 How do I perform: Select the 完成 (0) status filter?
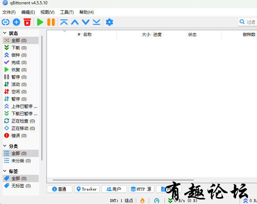coord(21,62)
